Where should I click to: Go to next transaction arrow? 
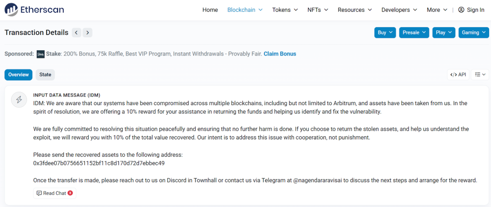pos(87,33)
